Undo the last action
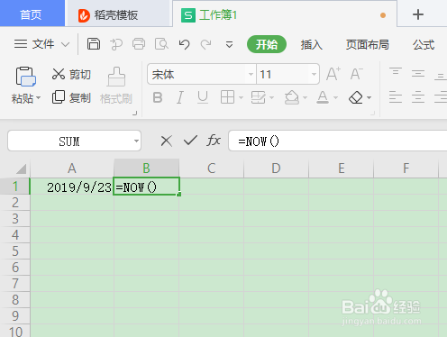The image size is (447, 337). 184,44
